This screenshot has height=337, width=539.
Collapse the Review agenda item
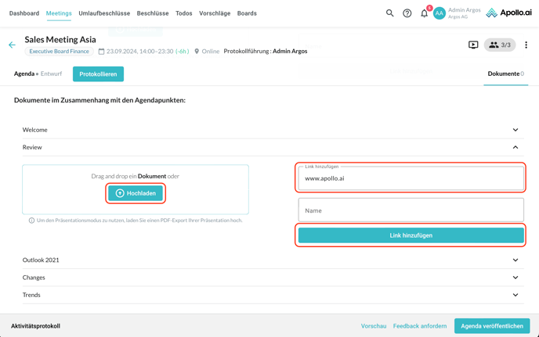click(515, 147)
